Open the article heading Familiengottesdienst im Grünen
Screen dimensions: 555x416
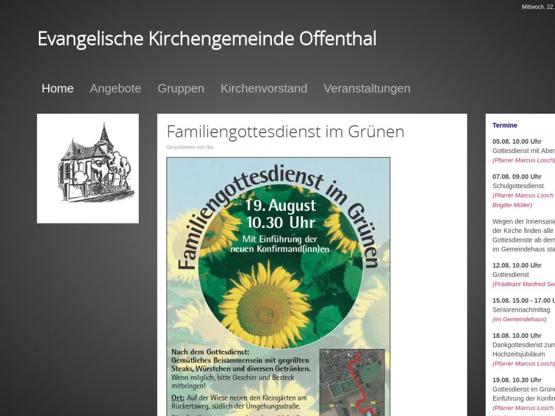[285, 131]
